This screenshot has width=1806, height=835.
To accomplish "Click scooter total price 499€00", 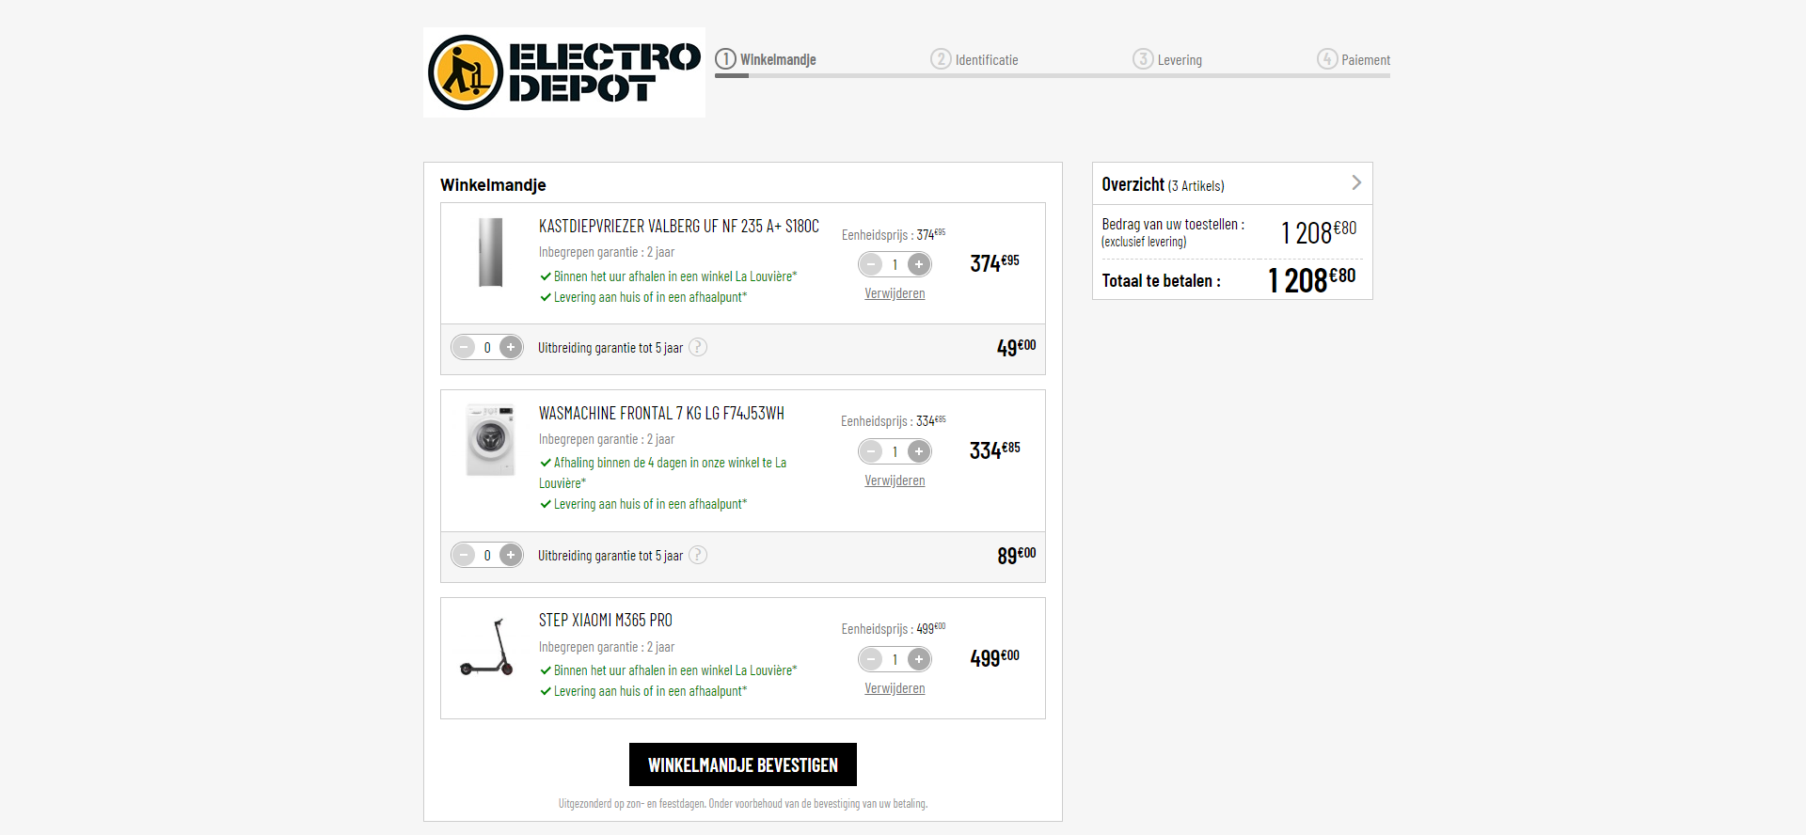I will pyautogui.click(x=995, y=657).
